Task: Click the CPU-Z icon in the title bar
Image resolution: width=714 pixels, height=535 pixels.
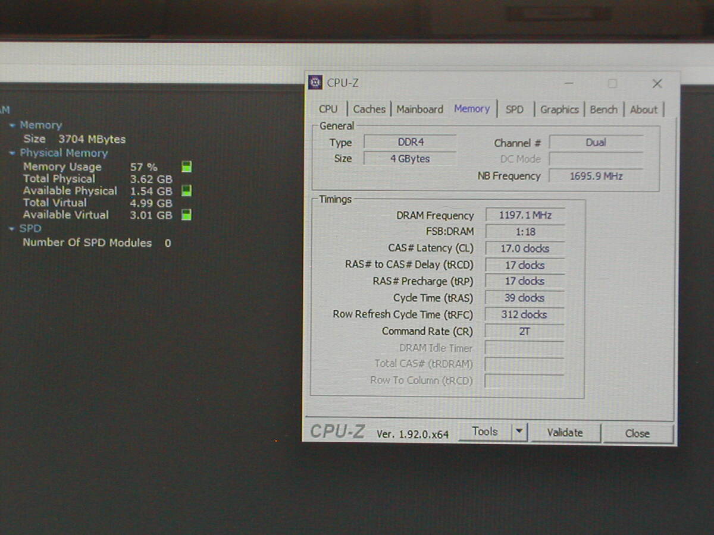Action: click(315, 83)
